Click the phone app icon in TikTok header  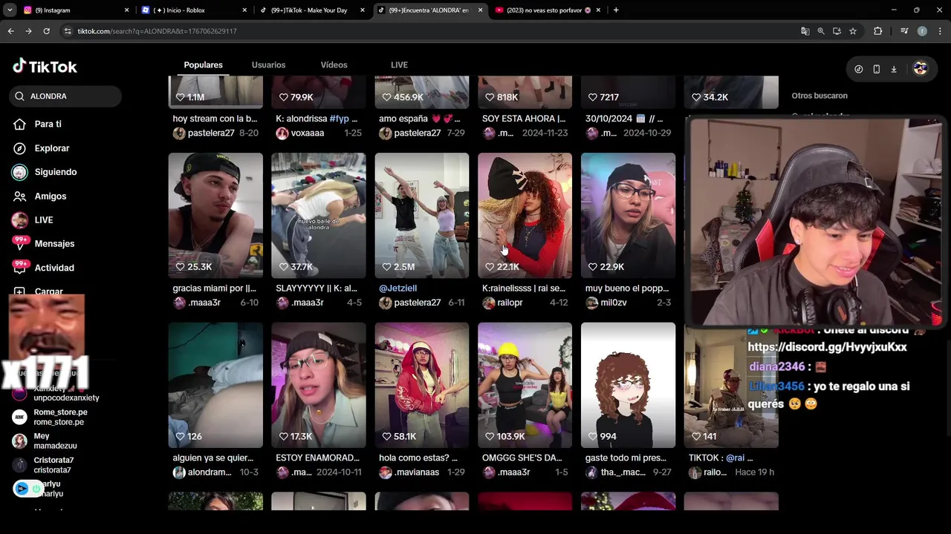coord(876,69)
